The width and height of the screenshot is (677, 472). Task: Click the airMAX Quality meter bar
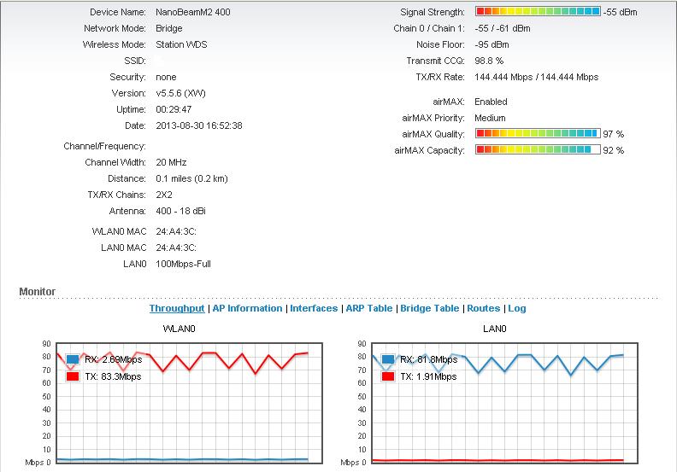[x=538, y=134]
